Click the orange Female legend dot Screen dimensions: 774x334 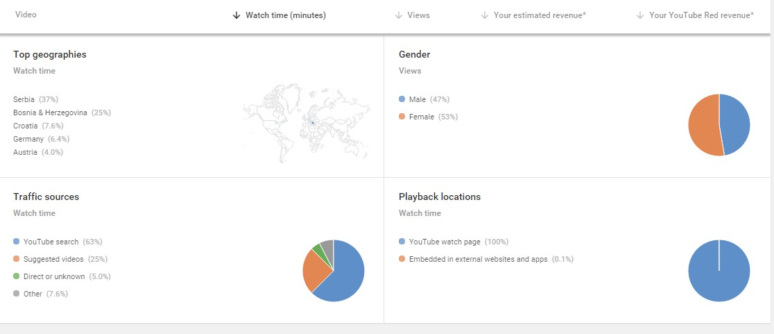coord(402,117)
